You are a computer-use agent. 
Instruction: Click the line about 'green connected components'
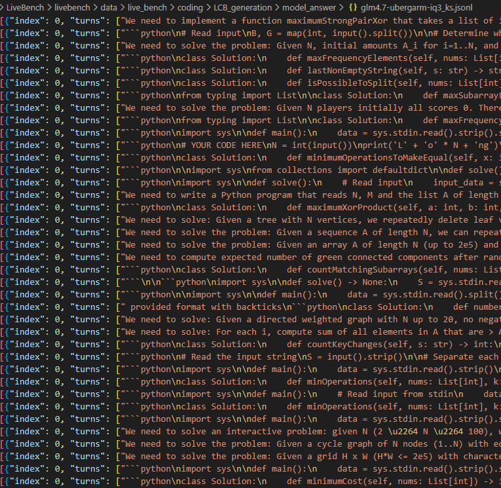[x=250, y=257]
